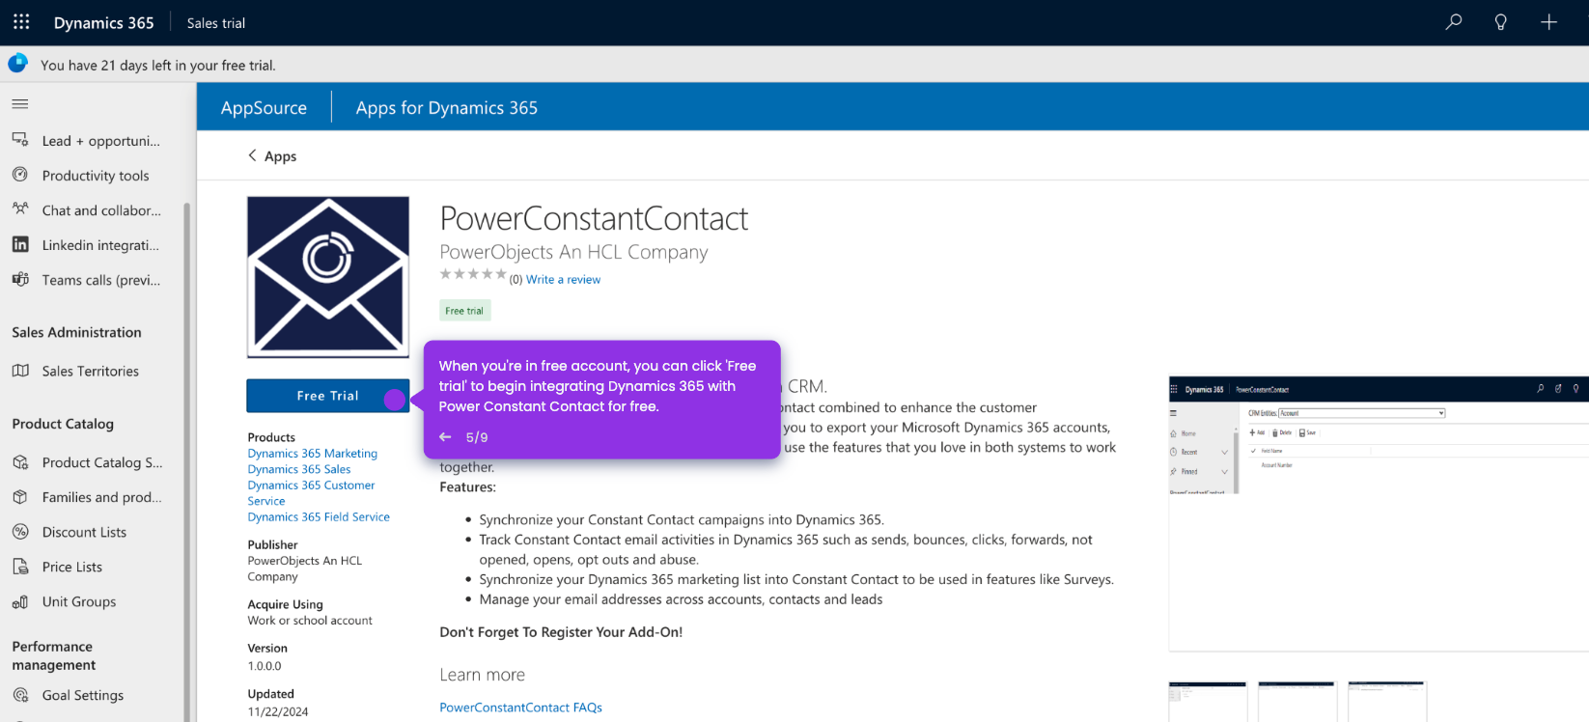Click the purple hotspot on Free Trial

click(395, 400)
